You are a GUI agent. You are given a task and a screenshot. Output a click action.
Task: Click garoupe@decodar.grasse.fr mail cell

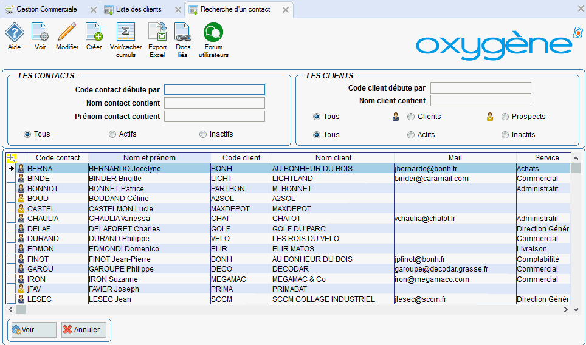click(x=455, y=269)
